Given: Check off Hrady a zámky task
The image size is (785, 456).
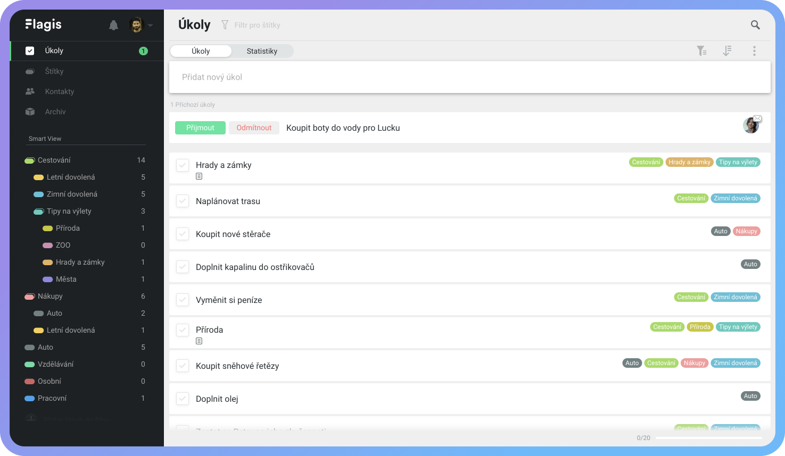Looking at the screenshot, I should coord(183,165).
